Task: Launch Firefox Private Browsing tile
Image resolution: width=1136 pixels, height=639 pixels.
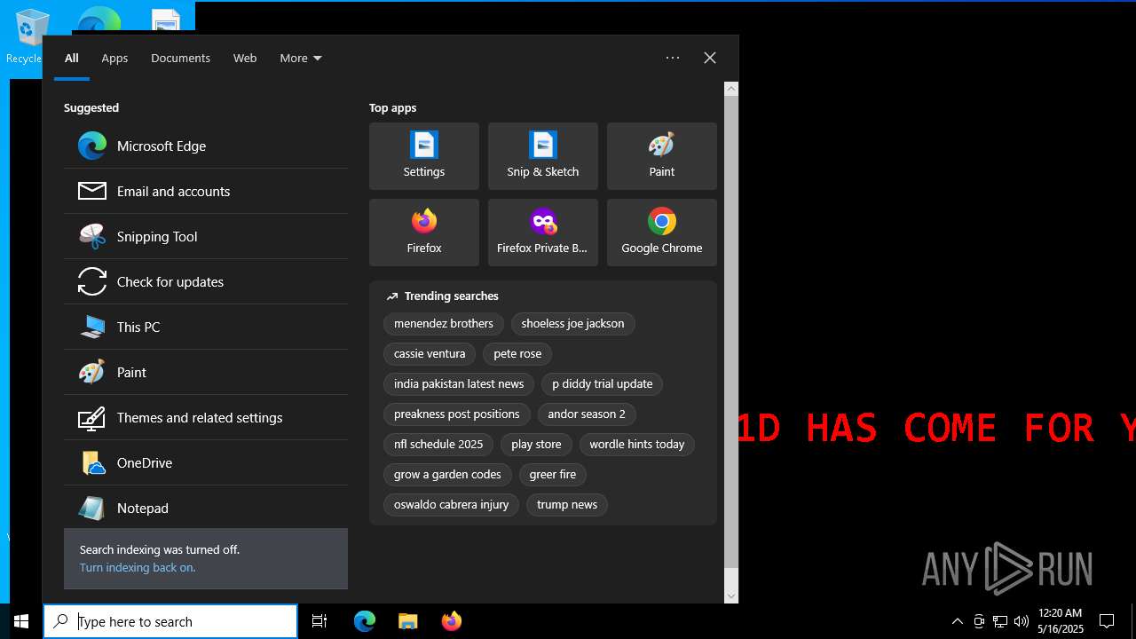Action: tap(543, 233)
